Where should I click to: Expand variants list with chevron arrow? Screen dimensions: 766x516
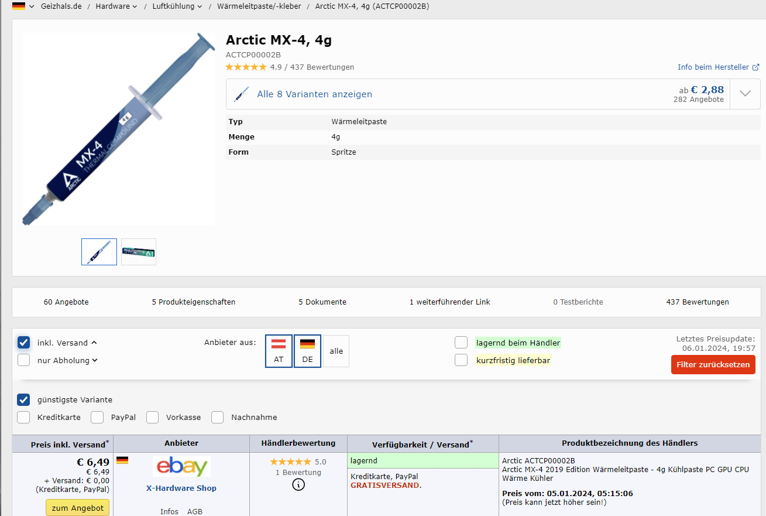(x=745, y=94)
